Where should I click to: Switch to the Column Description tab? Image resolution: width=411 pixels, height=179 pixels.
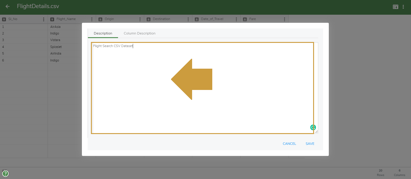coord(139,33)
